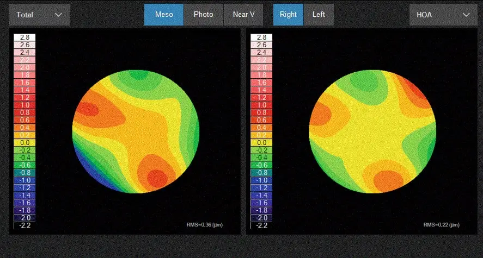Click the Total aberration wavefront map
This screenshot has height=258, width=483.
[136, 131]
